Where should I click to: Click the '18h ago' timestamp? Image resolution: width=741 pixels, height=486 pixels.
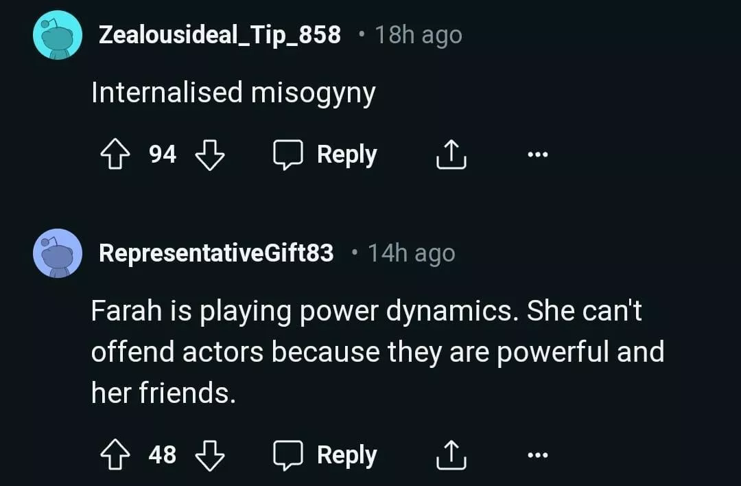[x=419, y=35]
